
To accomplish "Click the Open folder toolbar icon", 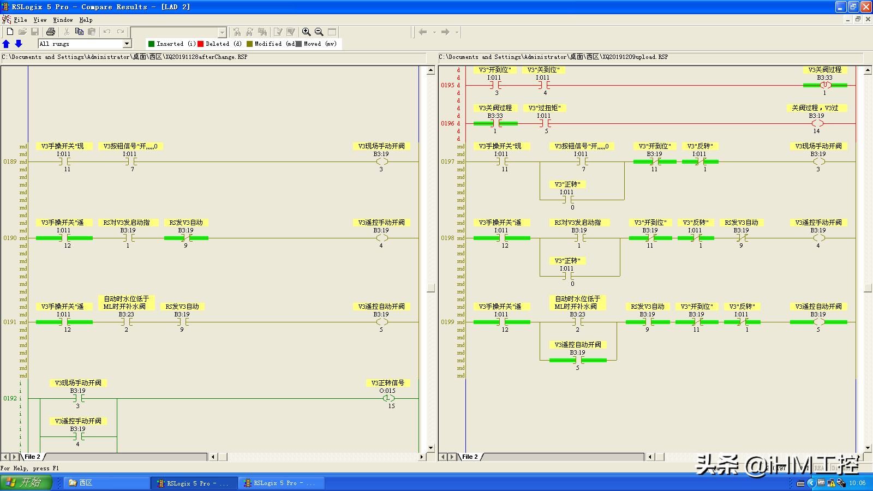I will 22,32.
